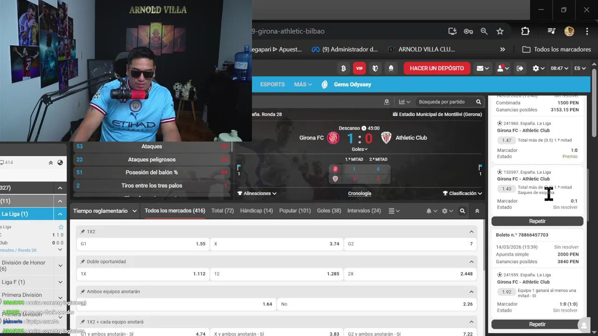Open the site settings gear dropdown

tap(538, 68)
